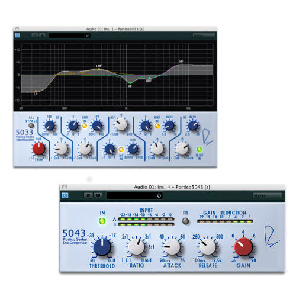Click the white MF gain knob
This screenshot has height=296, width=296.
[121, 124]
